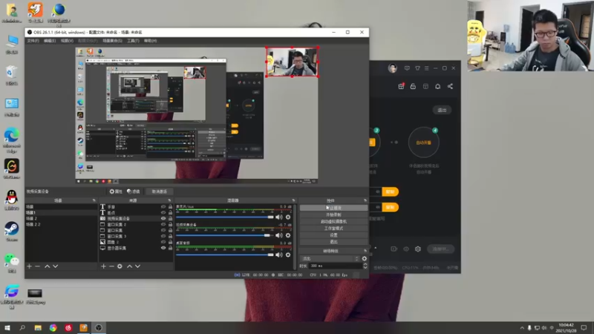Mute the 麦克风/Aux channel speaker icon
The image size is (594, 334).
point(279,217)
